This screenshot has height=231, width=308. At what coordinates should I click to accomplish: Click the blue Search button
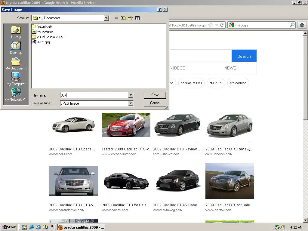point(244,56)
